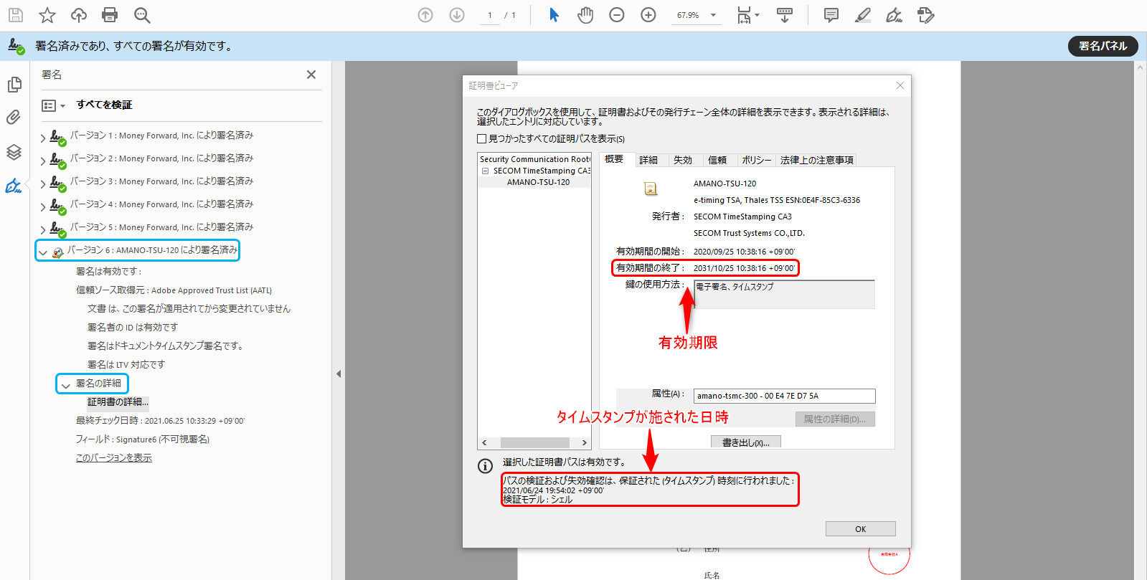Click このバージョンを表示 link
The width and height of the screenshot is (1147, 580).
(114, 457)
